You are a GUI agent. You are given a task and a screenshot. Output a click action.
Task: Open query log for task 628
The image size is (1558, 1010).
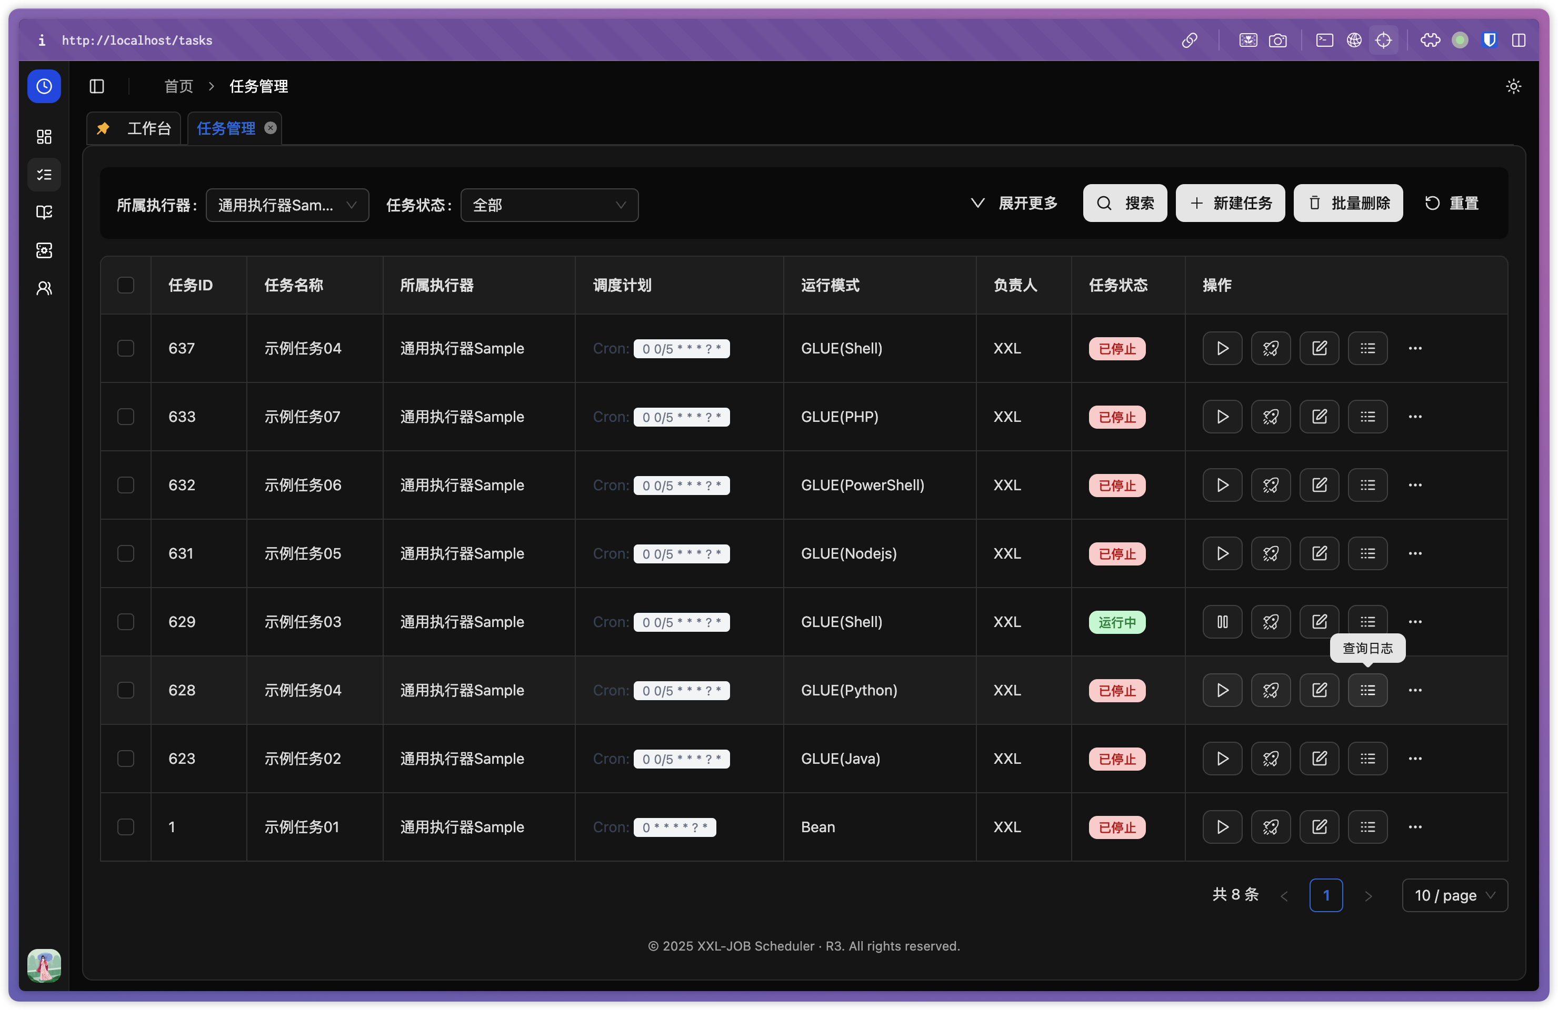coord(1367,690)
